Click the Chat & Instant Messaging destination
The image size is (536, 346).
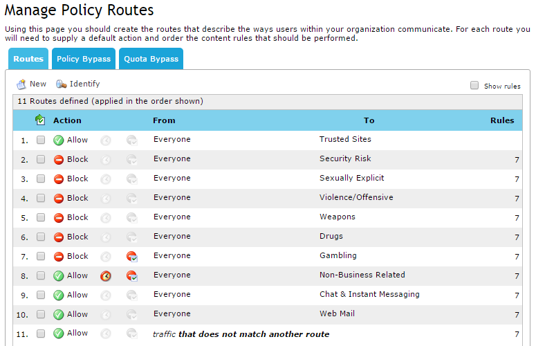coord(369,294)
